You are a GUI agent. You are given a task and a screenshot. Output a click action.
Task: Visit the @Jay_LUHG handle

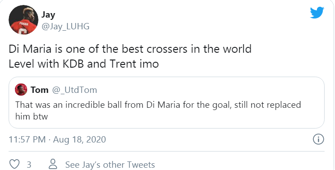click(x=66, y=27)
